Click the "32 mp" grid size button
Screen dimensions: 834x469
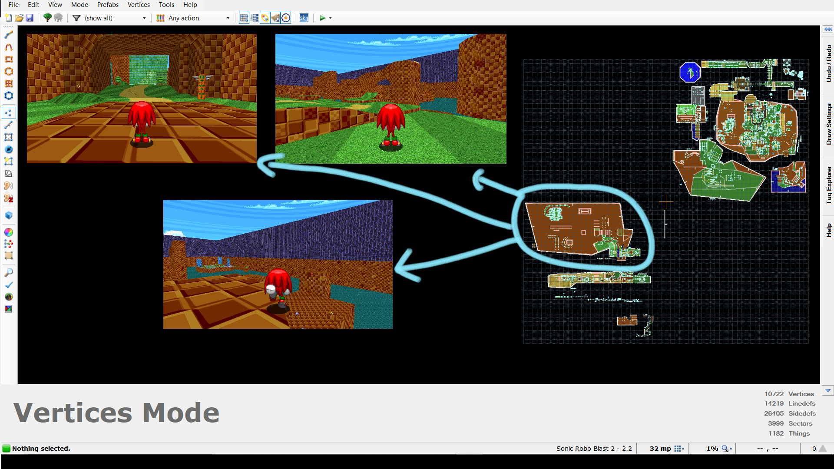pyautogui.click(x=667, y=449)
